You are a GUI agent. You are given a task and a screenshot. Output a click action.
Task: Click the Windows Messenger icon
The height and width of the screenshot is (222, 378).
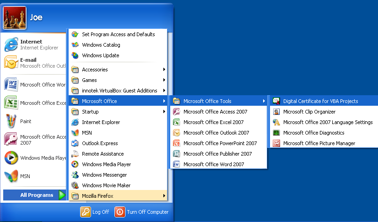(75, 175)
